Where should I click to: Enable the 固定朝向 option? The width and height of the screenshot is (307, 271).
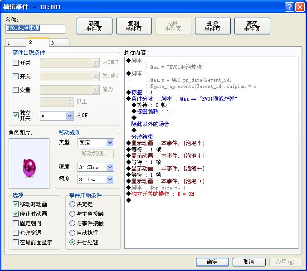[x=15, y=223]
